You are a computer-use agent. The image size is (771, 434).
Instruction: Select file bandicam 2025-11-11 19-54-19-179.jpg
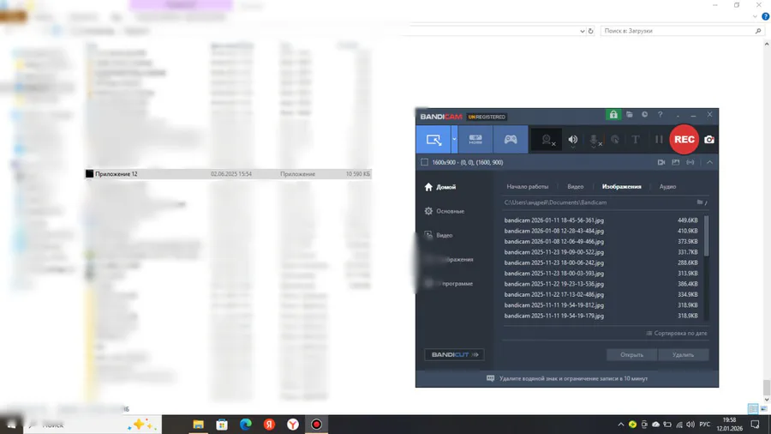point(601,316)
